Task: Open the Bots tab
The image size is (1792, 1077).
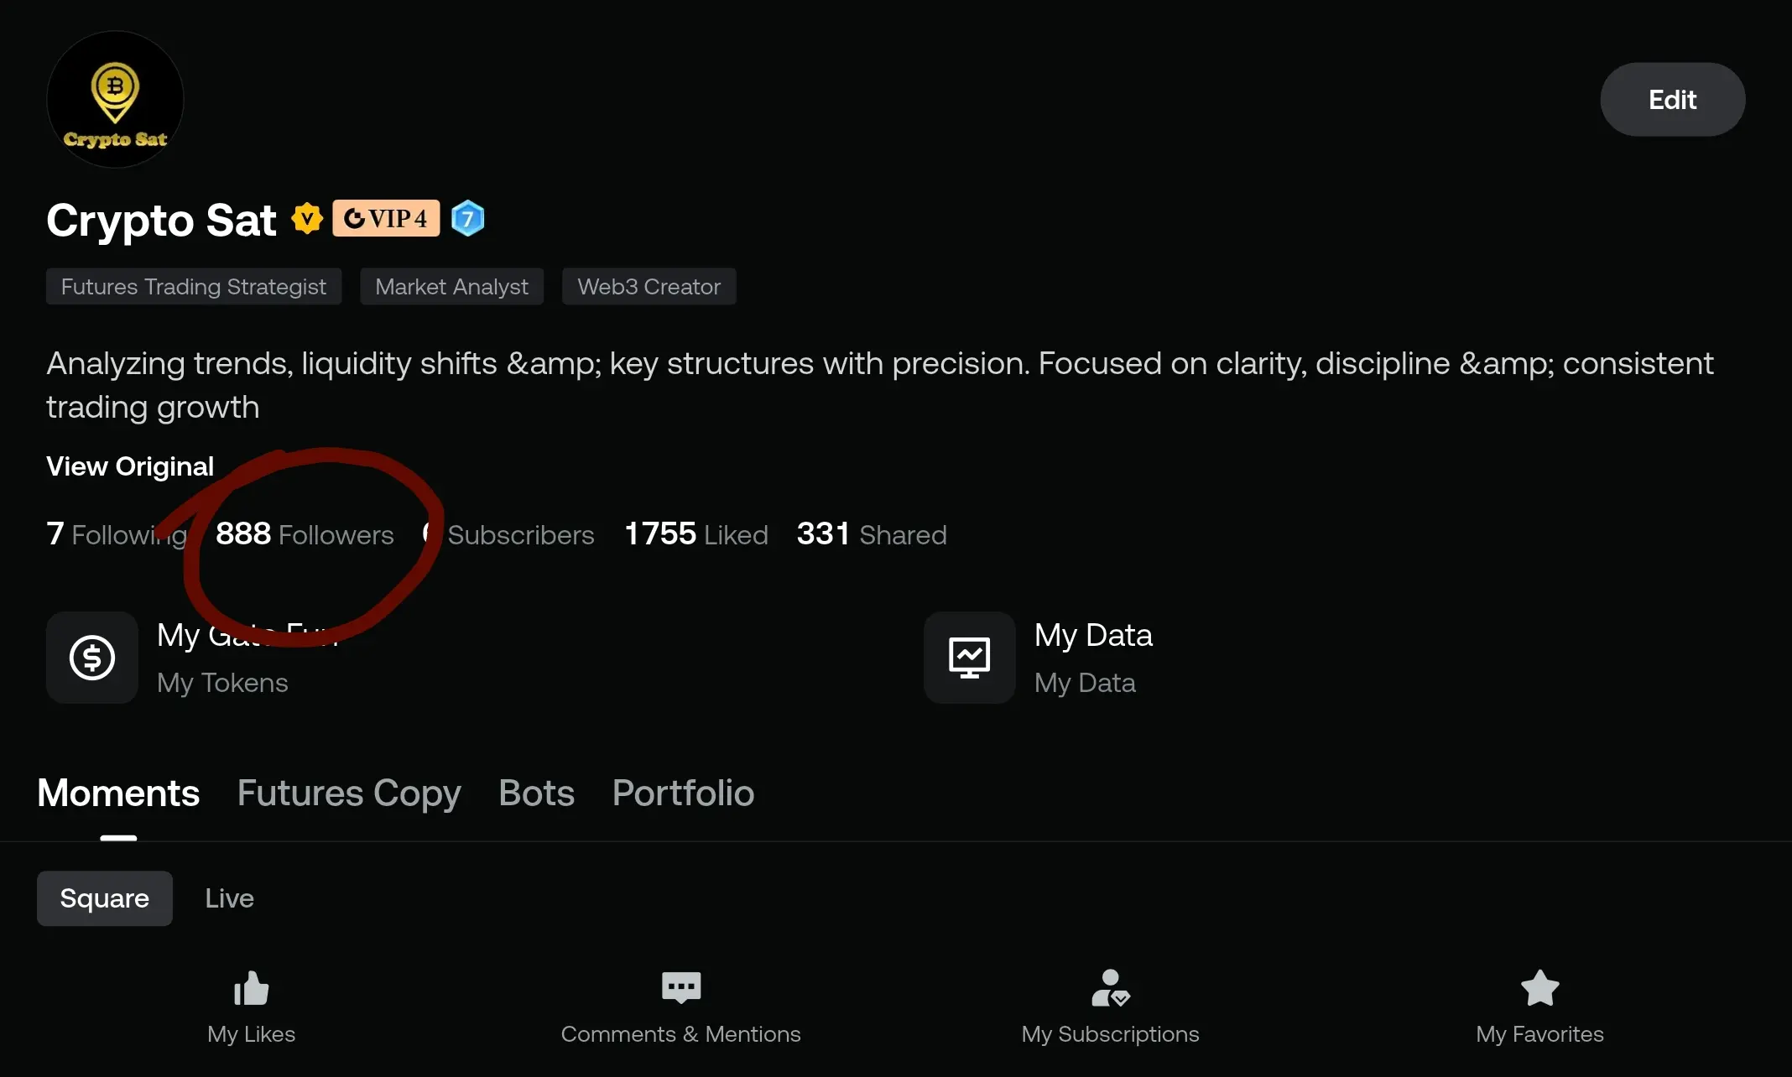Action: point(535,793)
